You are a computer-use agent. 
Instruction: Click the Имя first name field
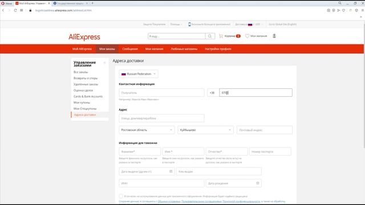tap(183, 151)
